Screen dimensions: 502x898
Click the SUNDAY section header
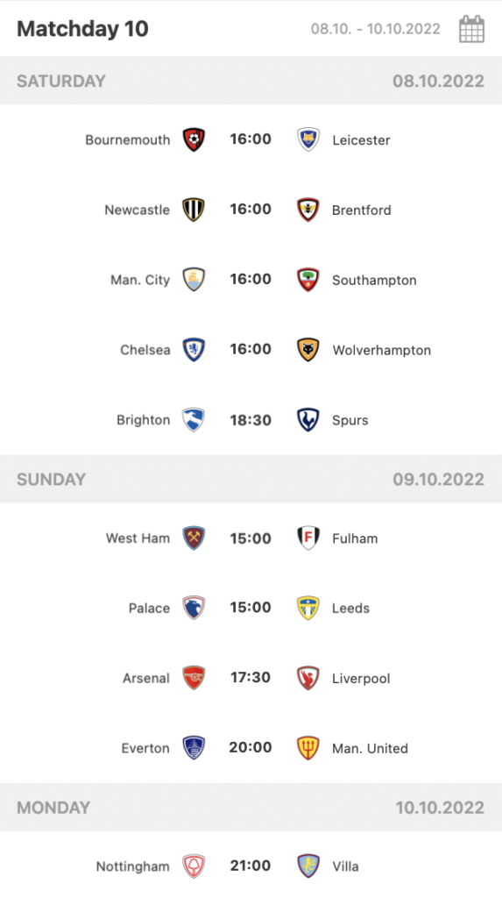pos(251,479)
